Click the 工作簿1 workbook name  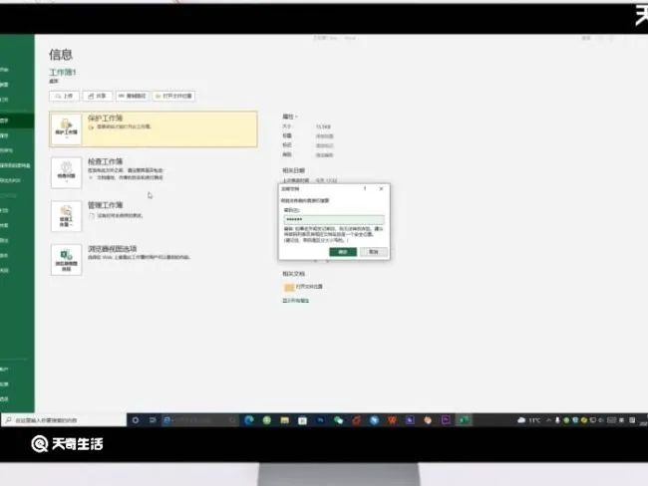[63, 73]
